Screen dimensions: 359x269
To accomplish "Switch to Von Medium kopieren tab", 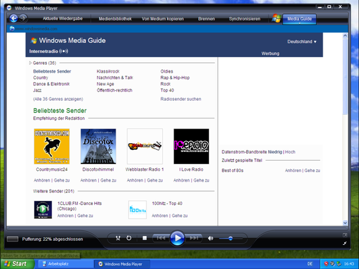I will click(x=163, y=19).
